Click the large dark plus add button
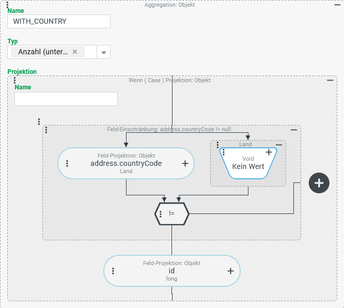This screenshot has width=344, height=308. coord(319,183)
